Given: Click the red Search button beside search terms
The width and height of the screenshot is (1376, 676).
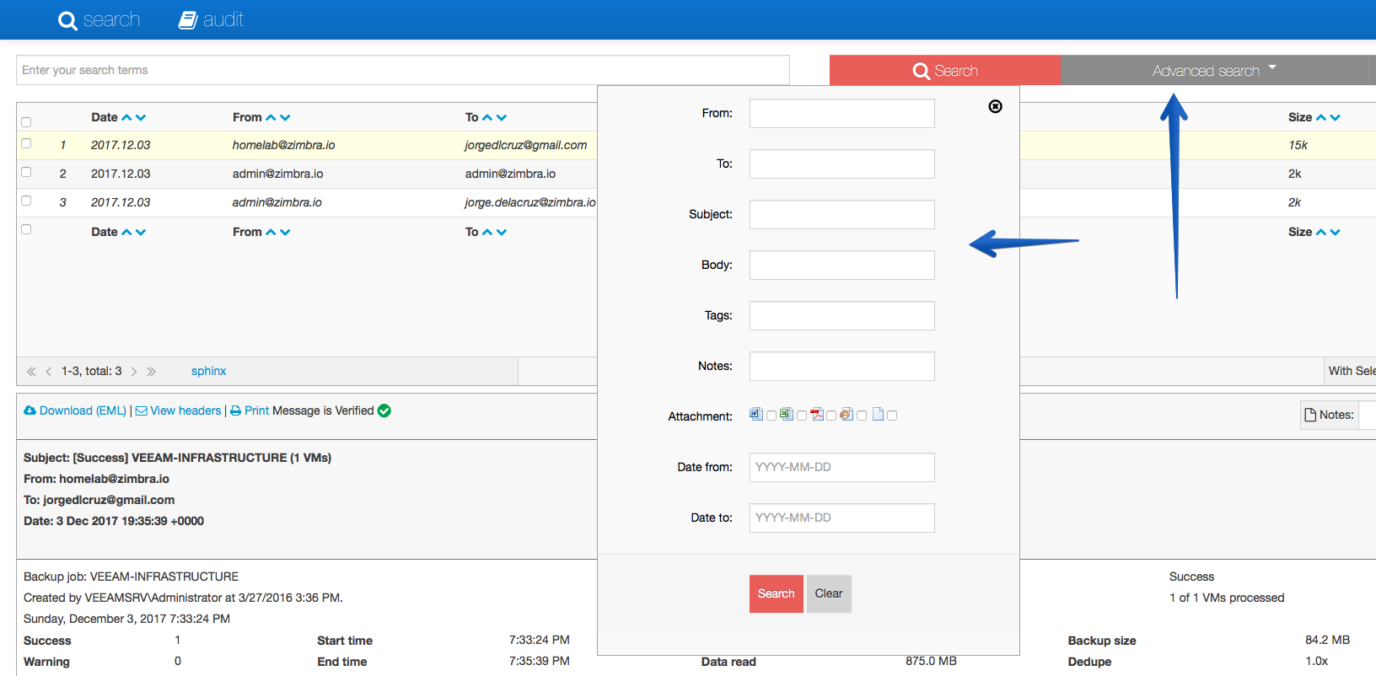Looking at the screenshot, I should (x=944, y=71).
